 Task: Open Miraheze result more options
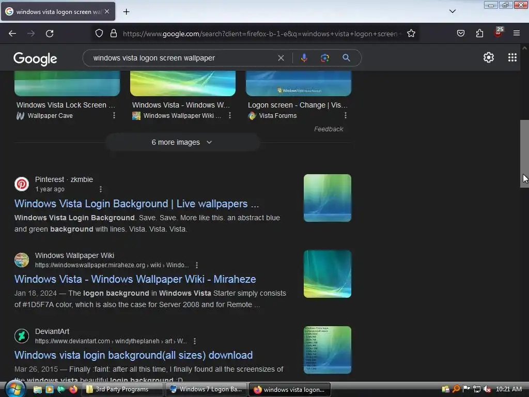pos(197,265)
